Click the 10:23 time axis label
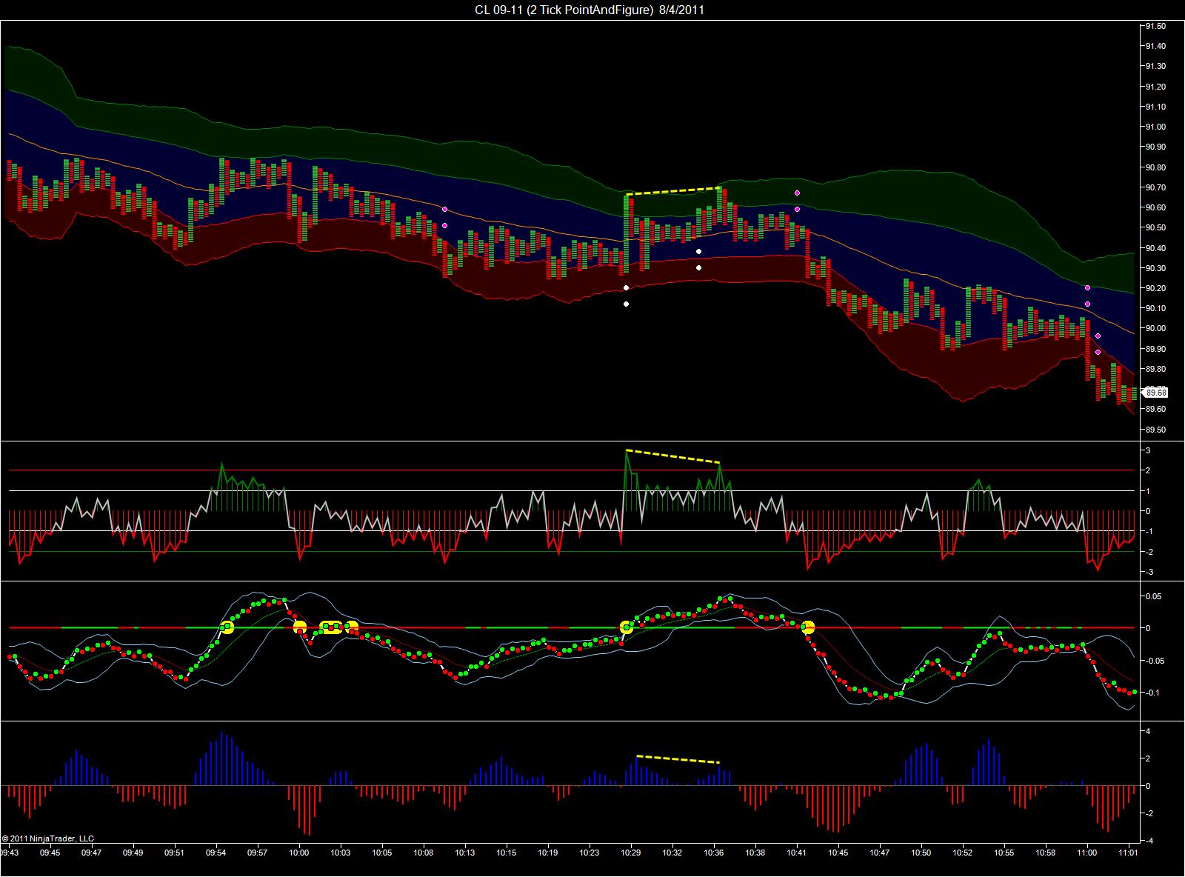Image resolution: width=1185 pixels, height=877 pixels. click(x=590, y=853)
